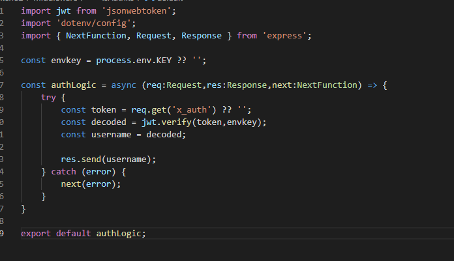Click KEY in process.env.KEY
454x261 pixels.
(x=164, y=61)
